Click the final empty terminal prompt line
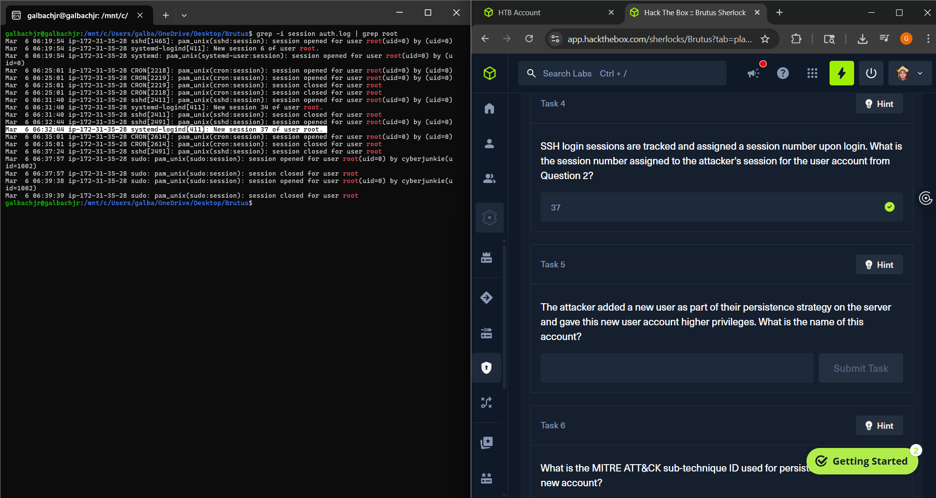The width and height of the screenshot is (936, 498). coord(129,203)
